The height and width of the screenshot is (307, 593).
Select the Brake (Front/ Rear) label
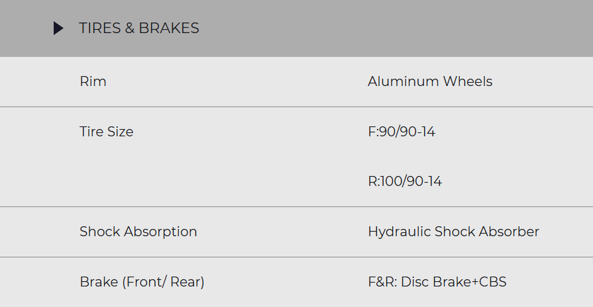pyautogui.click(x=142, y=282)
